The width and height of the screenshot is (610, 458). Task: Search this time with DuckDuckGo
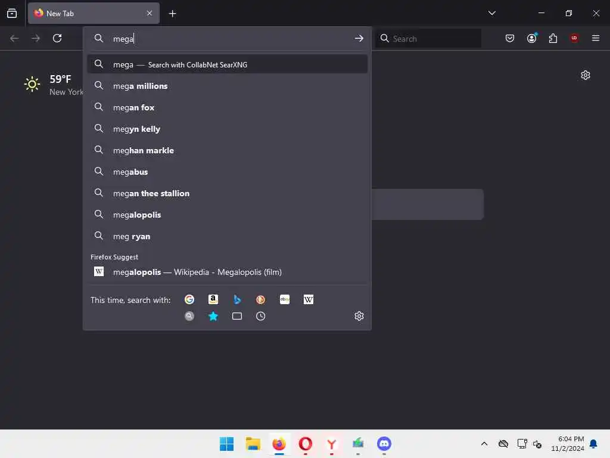261,299
